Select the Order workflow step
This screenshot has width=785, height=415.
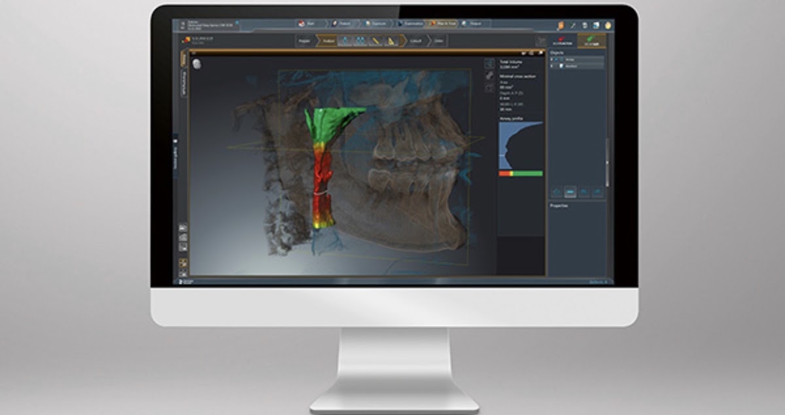click(438, 41)
